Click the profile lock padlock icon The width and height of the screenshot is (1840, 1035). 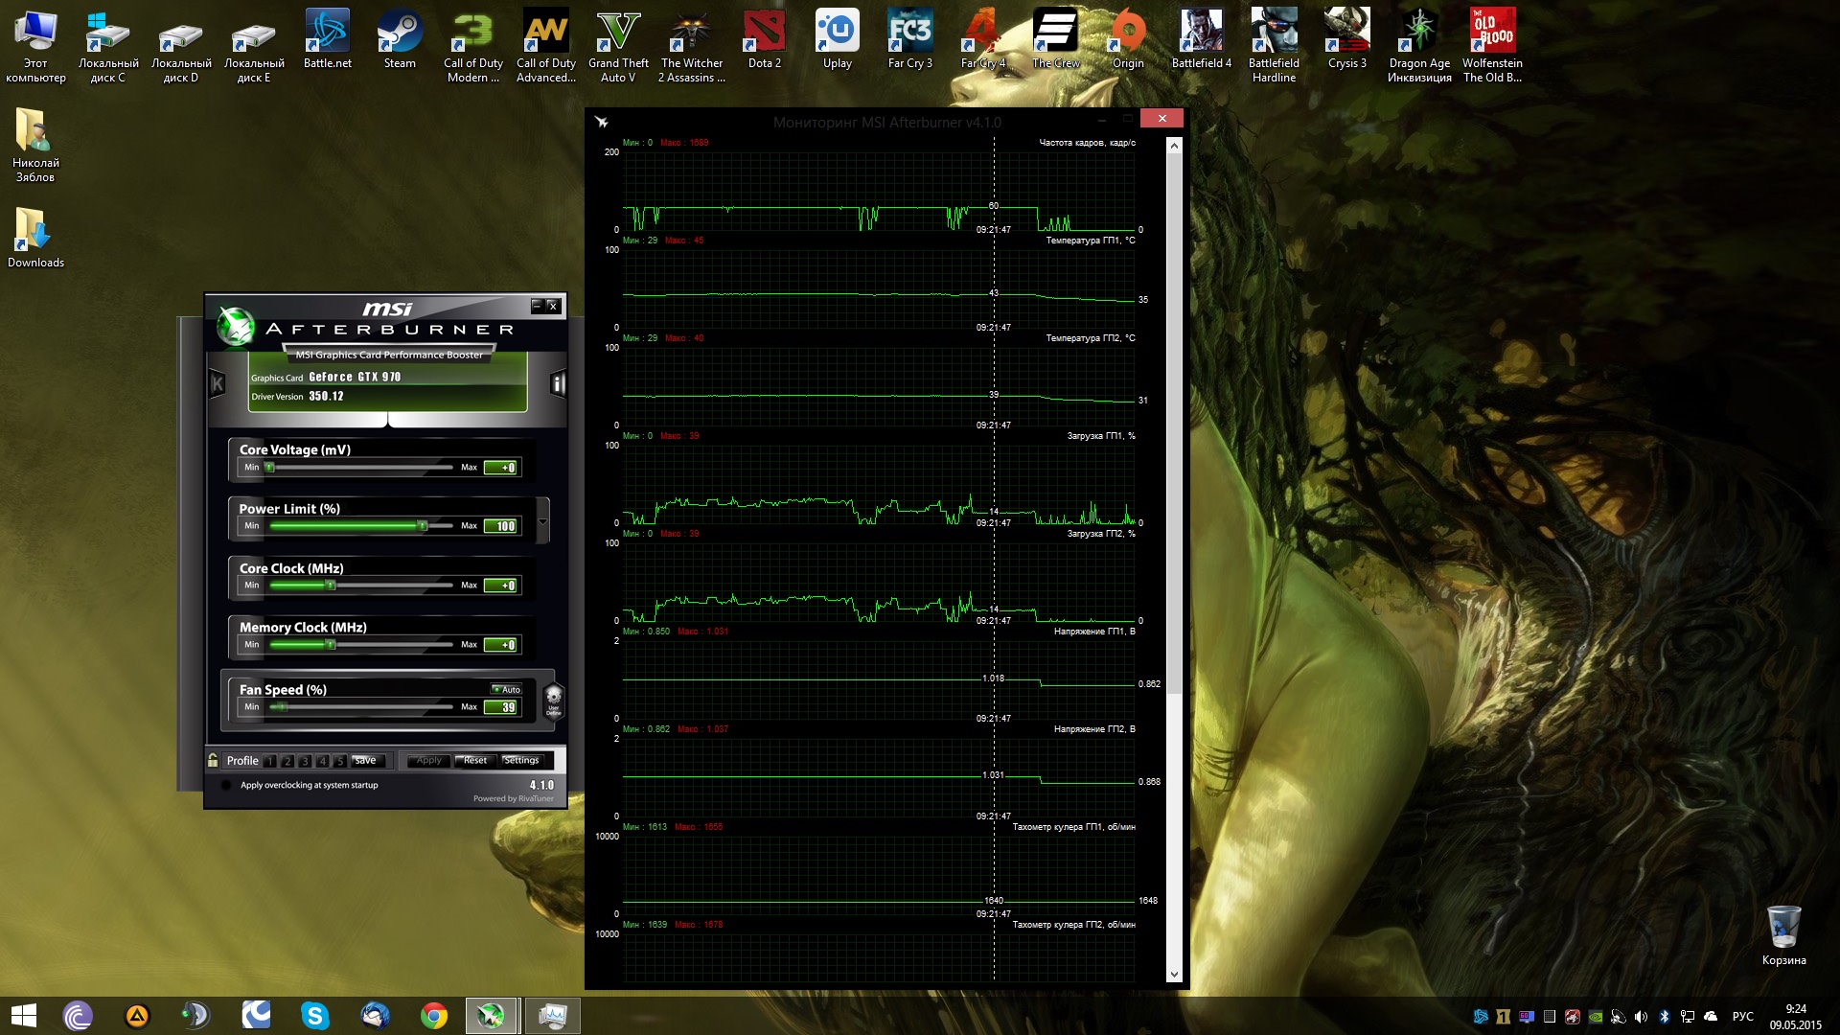213,760
